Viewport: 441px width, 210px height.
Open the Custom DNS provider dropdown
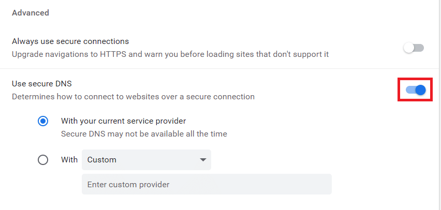(x=146, y=160)
